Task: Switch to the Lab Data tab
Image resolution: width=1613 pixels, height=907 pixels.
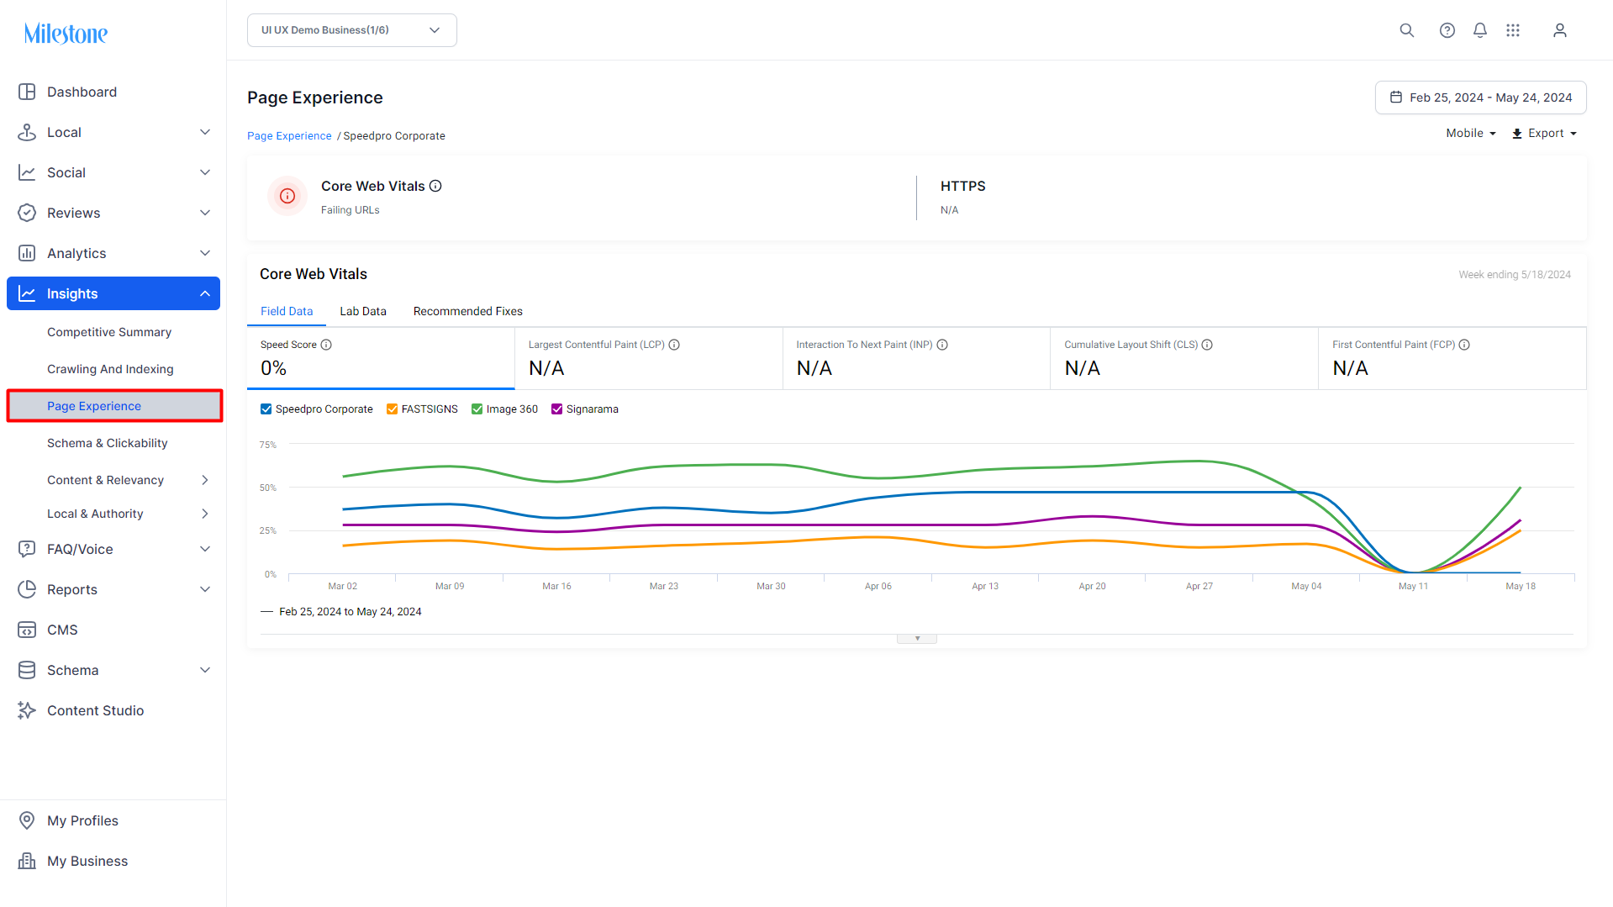Action: [363, 311]
